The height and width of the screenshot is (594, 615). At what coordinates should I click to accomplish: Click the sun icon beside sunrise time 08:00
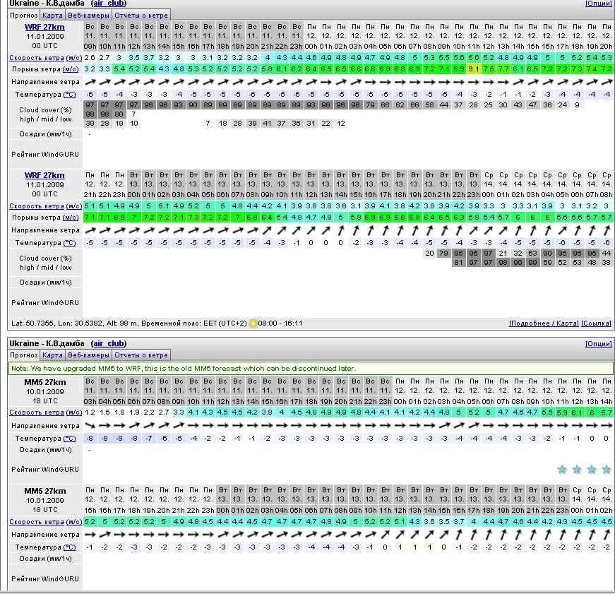(253, 323)
